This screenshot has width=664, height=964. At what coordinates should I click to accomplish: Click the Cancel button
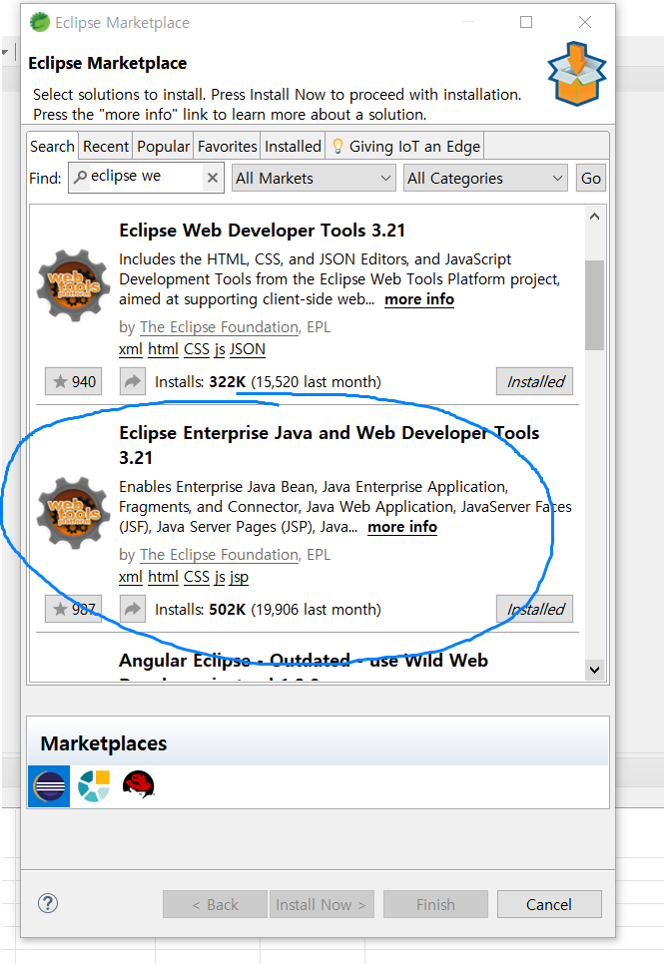click(x=549, y=904)
